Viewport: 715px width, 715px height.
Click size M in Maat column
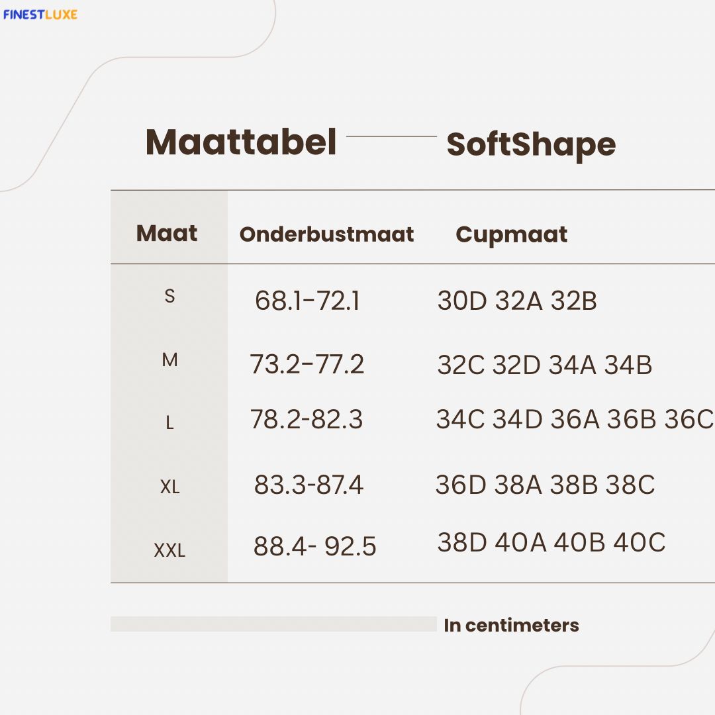click(x=169, y=360)
